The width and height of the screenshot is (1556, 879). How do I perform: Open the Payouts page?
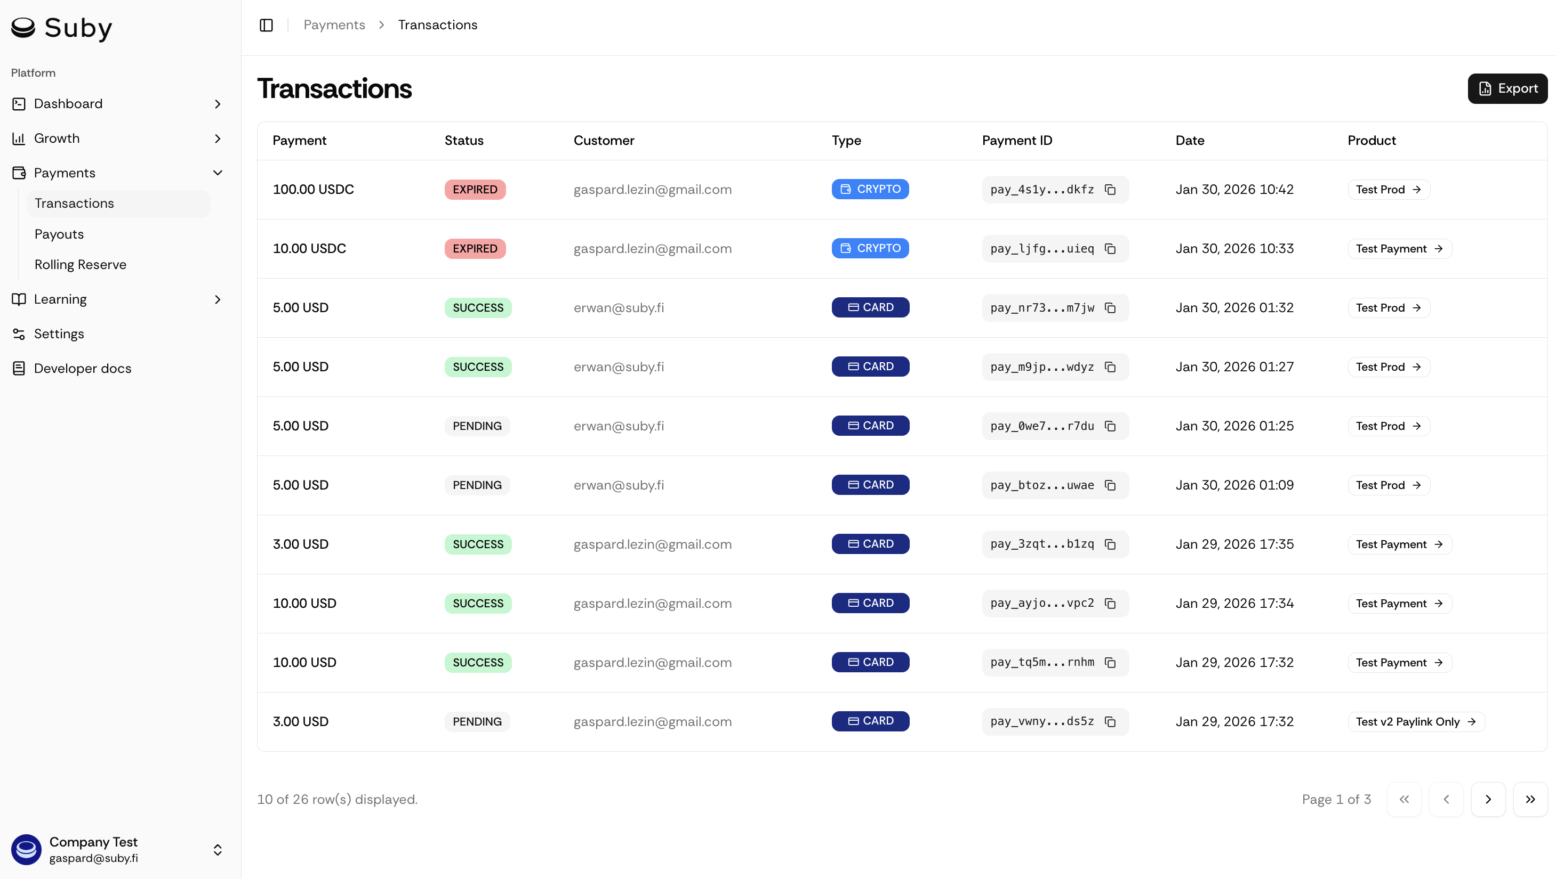coord(59,234)
